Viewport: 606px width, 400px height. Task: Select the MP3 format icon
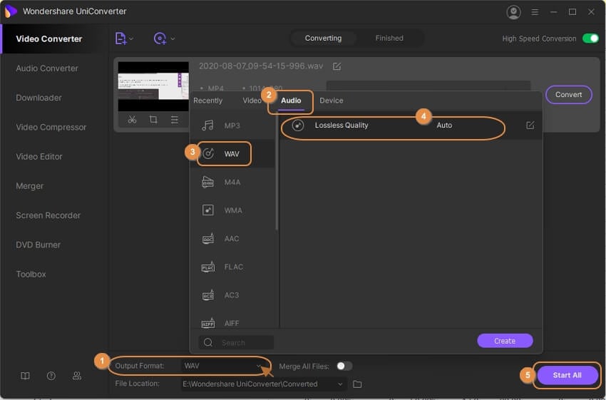pos(208,125)
